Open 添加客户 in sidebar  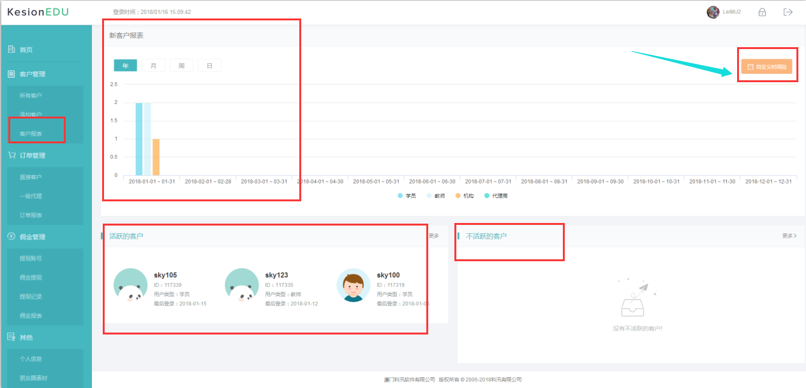[x=31, y=115]
